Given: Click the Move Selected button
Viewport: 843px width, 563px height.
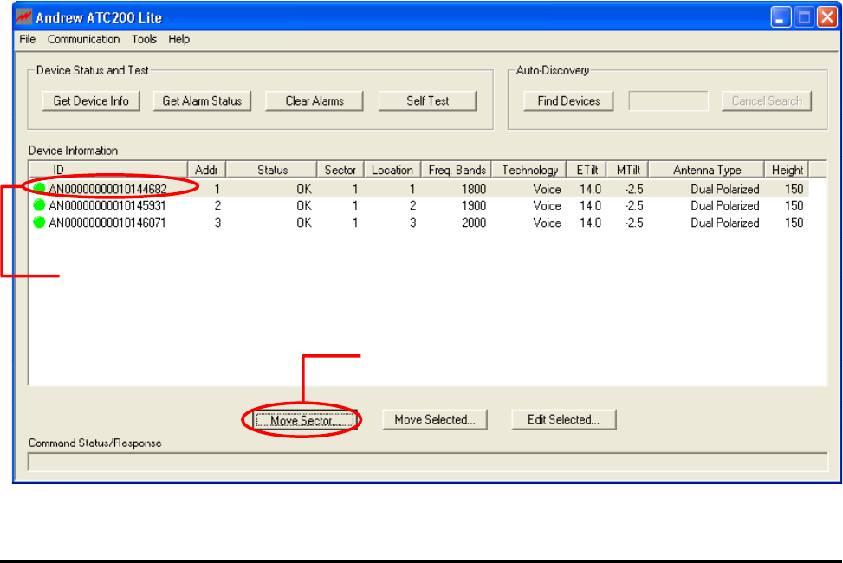Looking at the screenshot, I should point(435,420).
